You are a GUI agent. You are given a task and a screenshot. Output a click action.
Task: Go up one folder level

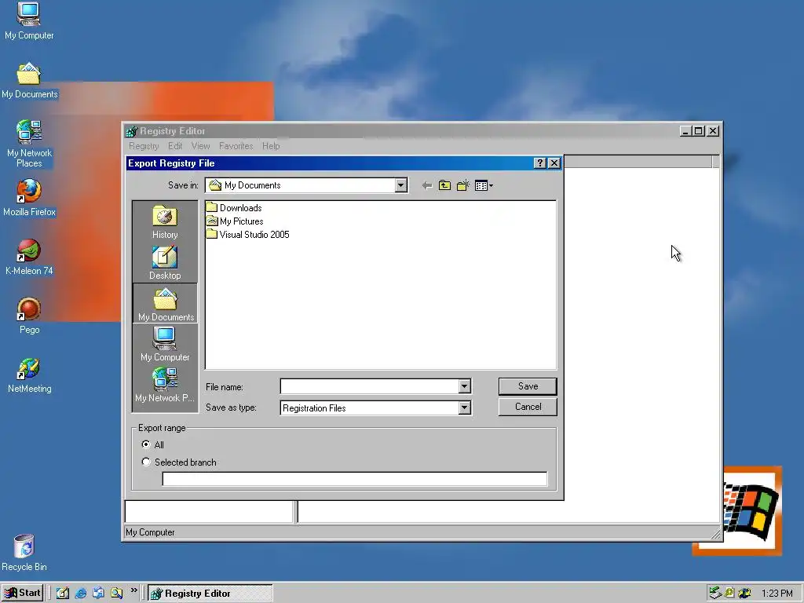coord(444,185)
